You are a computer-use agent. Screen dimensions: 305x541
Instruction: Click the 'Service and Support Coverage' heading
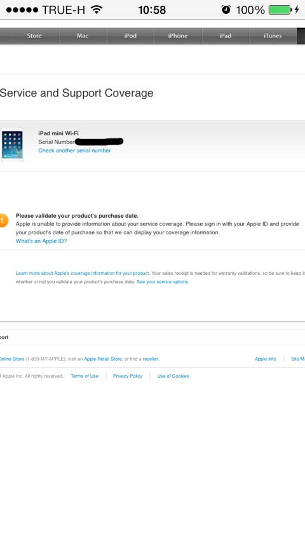[x=76, y=93]
